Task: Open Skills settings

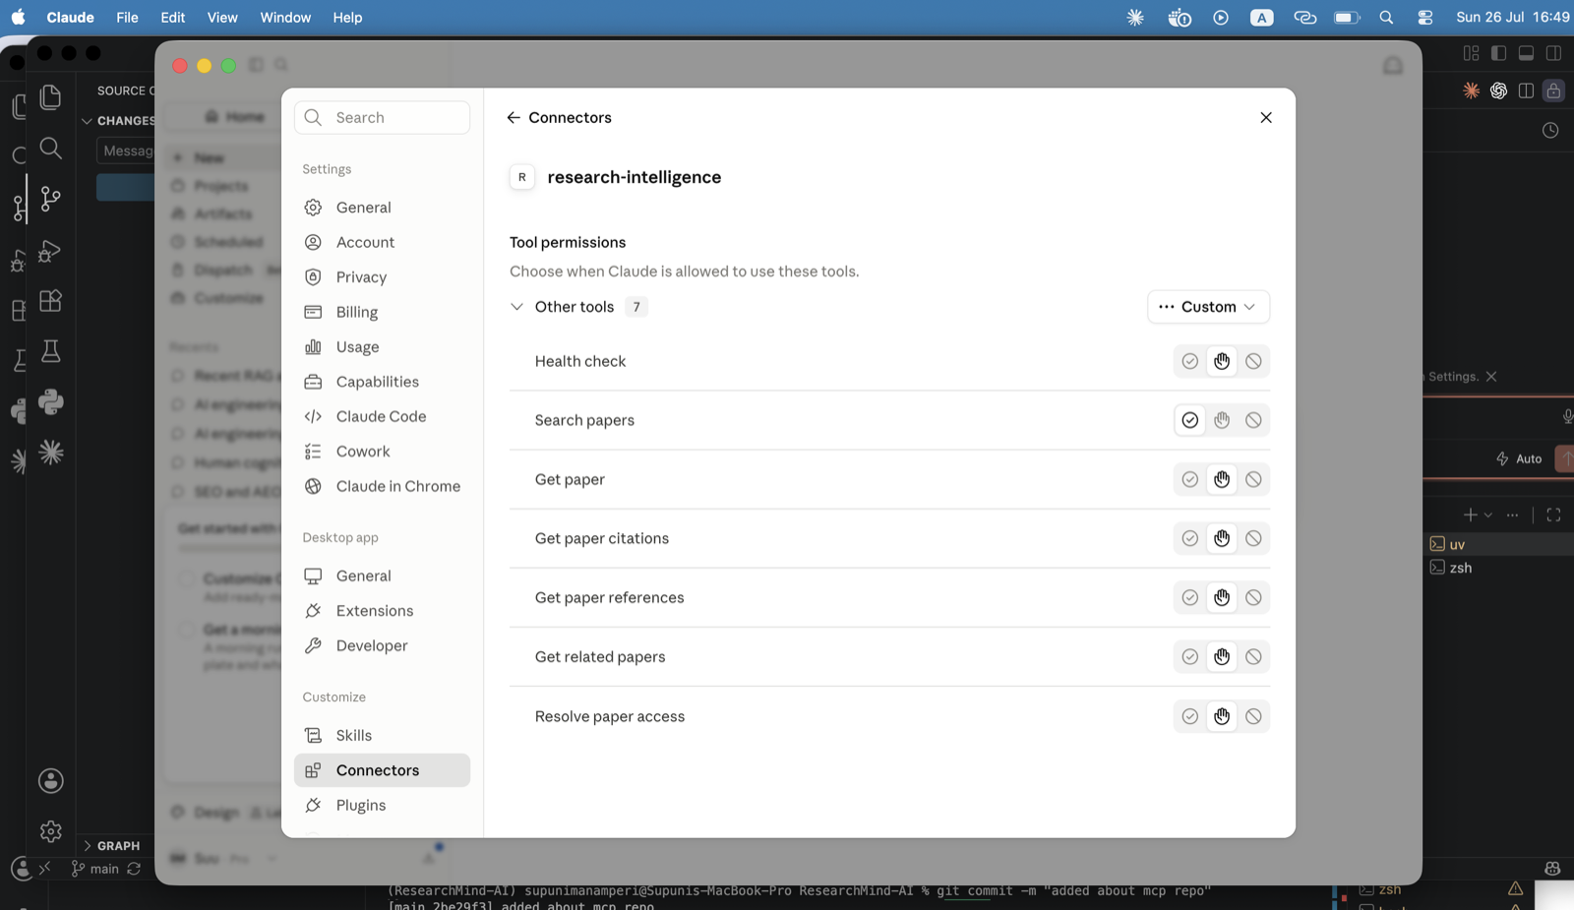Action: [x=382, y=735]
